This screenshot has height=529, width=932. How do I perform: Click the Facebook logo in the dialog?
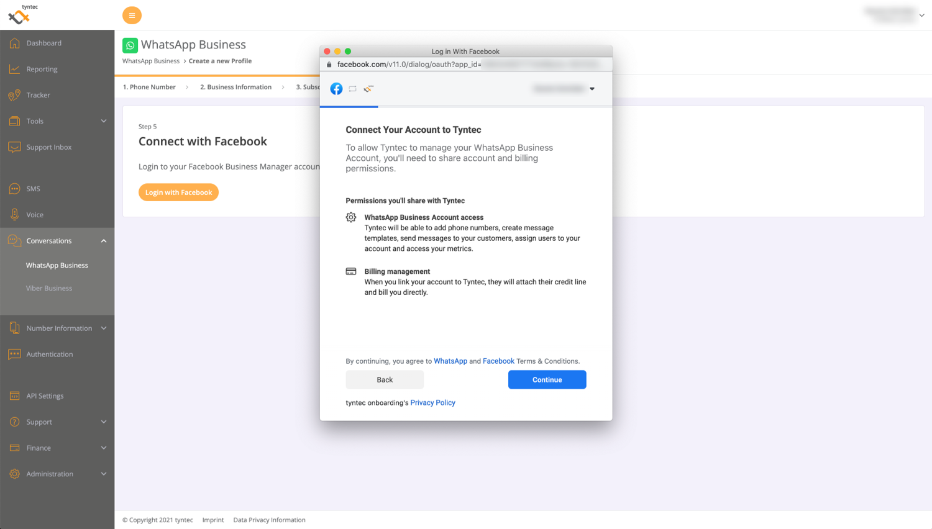pos(336,89)
